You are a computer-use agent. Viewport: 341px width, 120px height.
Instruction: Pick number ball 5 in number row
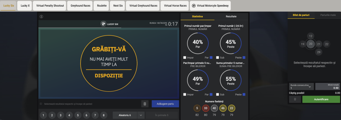tap(78, 115)
